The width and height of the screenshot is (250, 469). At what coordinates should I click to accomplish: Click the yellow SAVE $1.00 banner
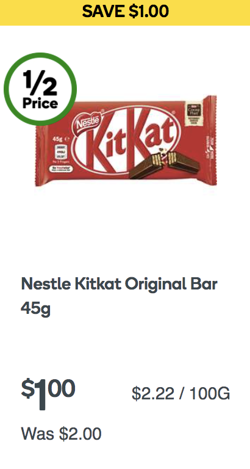coord(125,13)
